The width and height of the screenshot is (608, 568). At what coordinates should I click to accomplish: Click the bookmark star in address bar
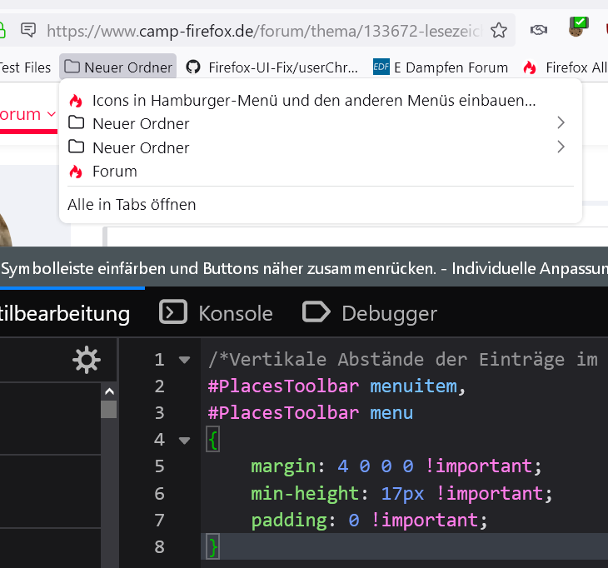click(x=498, y=31)
